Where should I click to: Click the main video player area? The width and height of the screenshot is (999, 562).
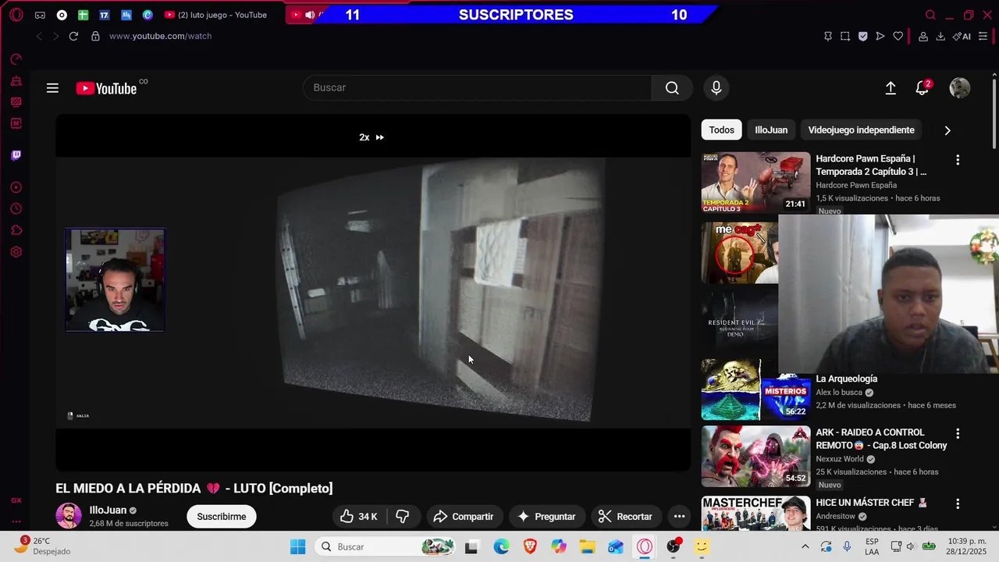[x=373, y=293]
